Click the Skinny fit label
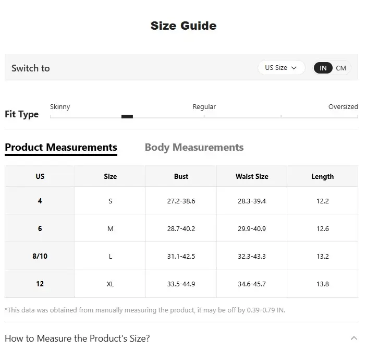 pos(60,106)
